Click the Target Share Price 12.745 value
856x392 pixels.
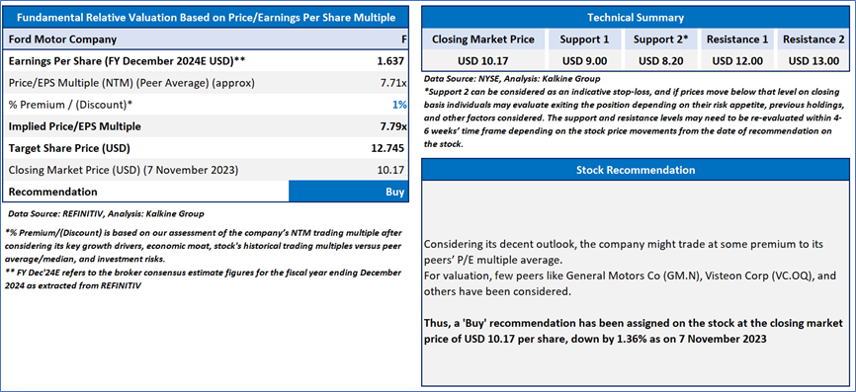click(387, 148)
